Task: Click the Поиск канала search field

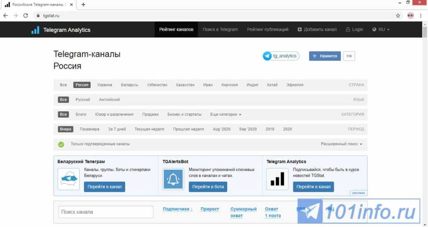Action: (106, 212)
